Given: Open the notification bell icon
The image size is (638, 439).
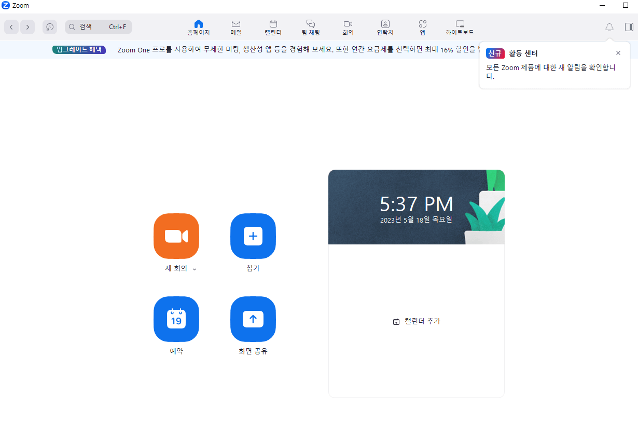Looking at the screenshot, I should [609, 27].
